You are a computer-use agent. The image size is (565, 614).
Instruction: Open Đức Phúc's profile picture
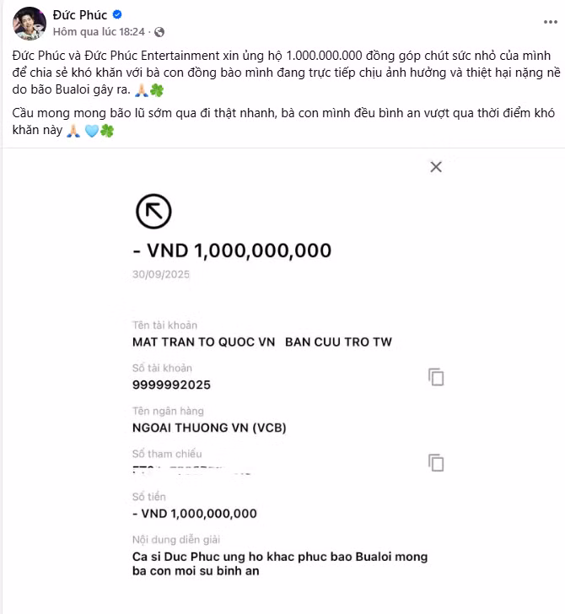pos(30,24)
